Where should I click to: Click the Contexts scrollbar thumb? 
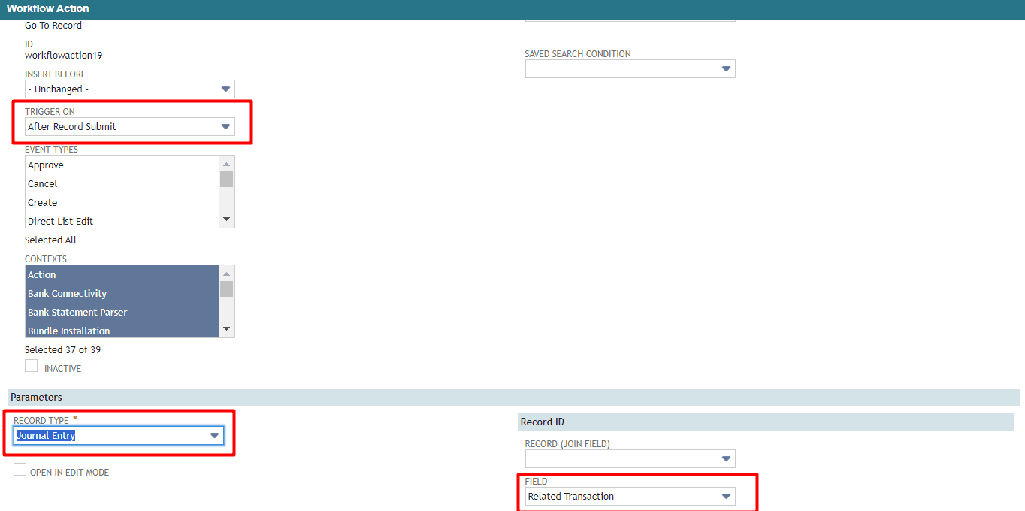[226, 289]
